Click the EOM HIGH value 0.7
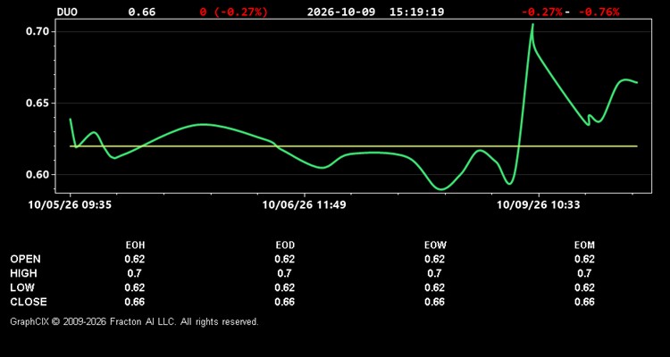This screenshot has height=357, width=670. [584, 273]
